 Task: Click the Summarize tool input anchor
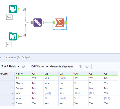pyautogui.click(x=54, y=23)
